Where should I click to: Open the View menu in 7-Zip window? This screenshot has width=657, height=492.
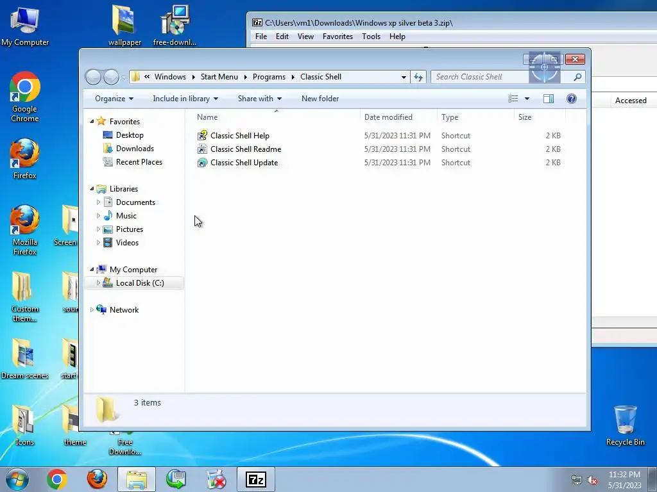(x=305, y=37)
